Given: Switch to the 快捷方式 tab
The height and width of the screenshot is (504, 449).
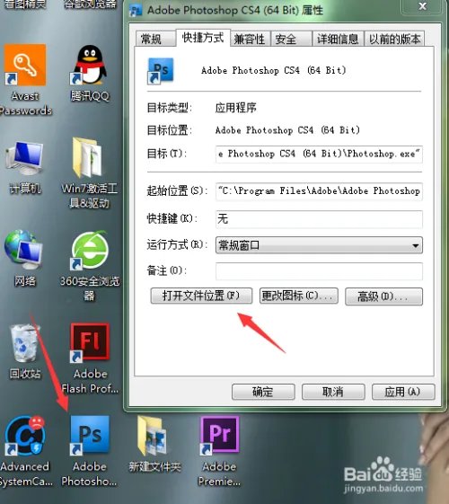Looking at the screenshot, I should tap(203, 38).
